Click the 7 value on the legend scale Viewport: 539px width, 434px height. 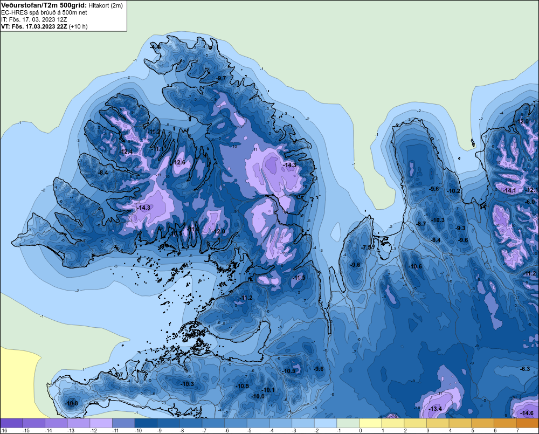pos(517,431)
